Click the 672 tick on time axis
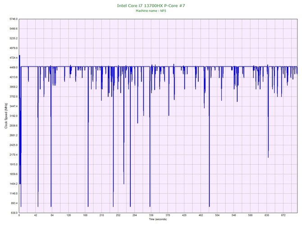This screenshot has height=227, width=302. point(284,215)
